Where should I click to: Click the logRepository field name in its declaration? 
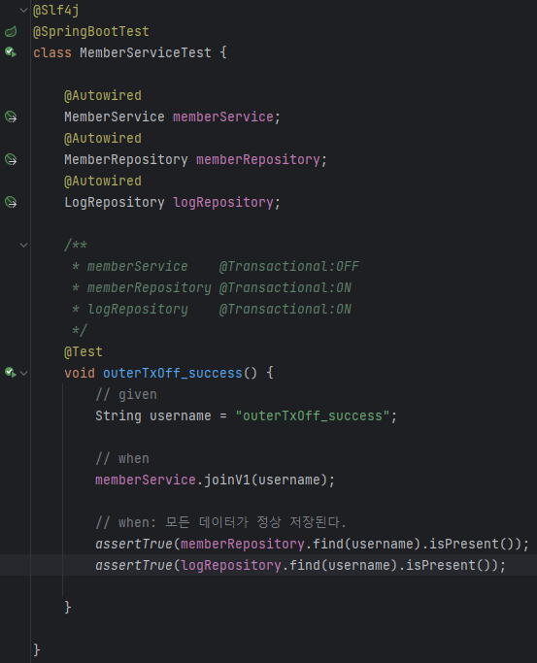pos(223,202)
